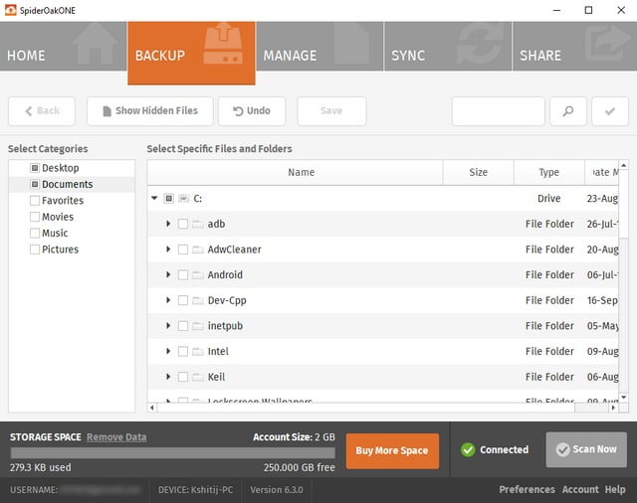This screenshot has height=503, width=637.
Task: Check the Favorites category
Action: [35, 201]
